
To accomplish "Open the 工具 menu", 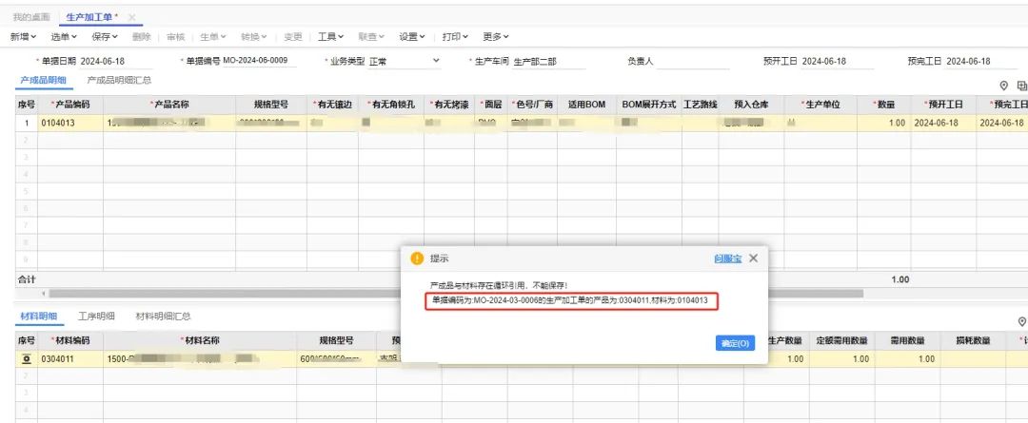I will click(330, 37).
